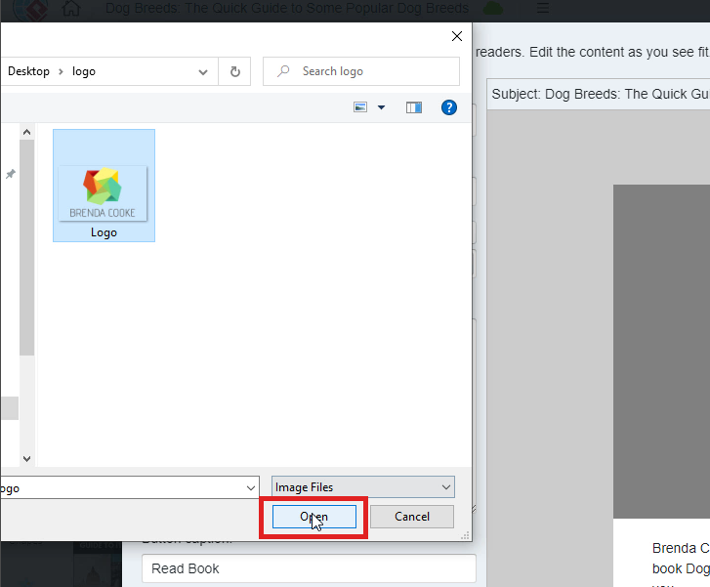This screenshot has width=710, height=587.
Task: Click the Open button
Action: pyautogui.click(x=313, y=517)
